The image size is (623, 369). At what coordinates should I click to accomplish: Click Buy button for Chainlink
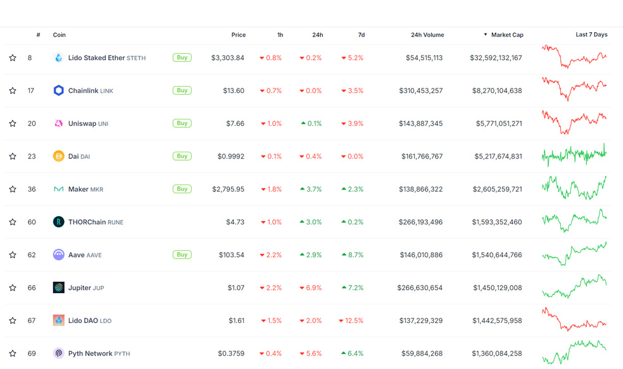182,90
